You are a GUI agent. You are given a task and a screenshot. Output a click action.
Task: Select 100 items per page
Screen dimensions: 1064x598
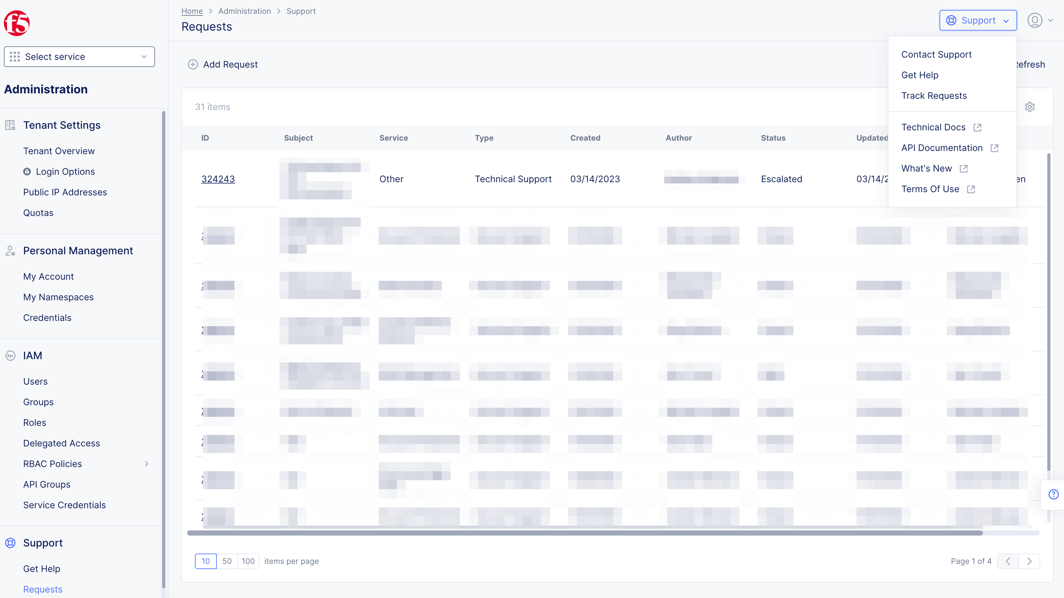click(x=248, y=561)
